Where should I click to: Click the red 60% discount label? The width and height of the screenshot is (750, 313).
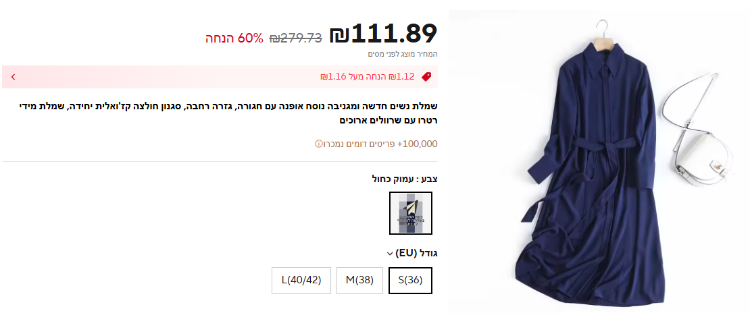(x=234, y=38)
